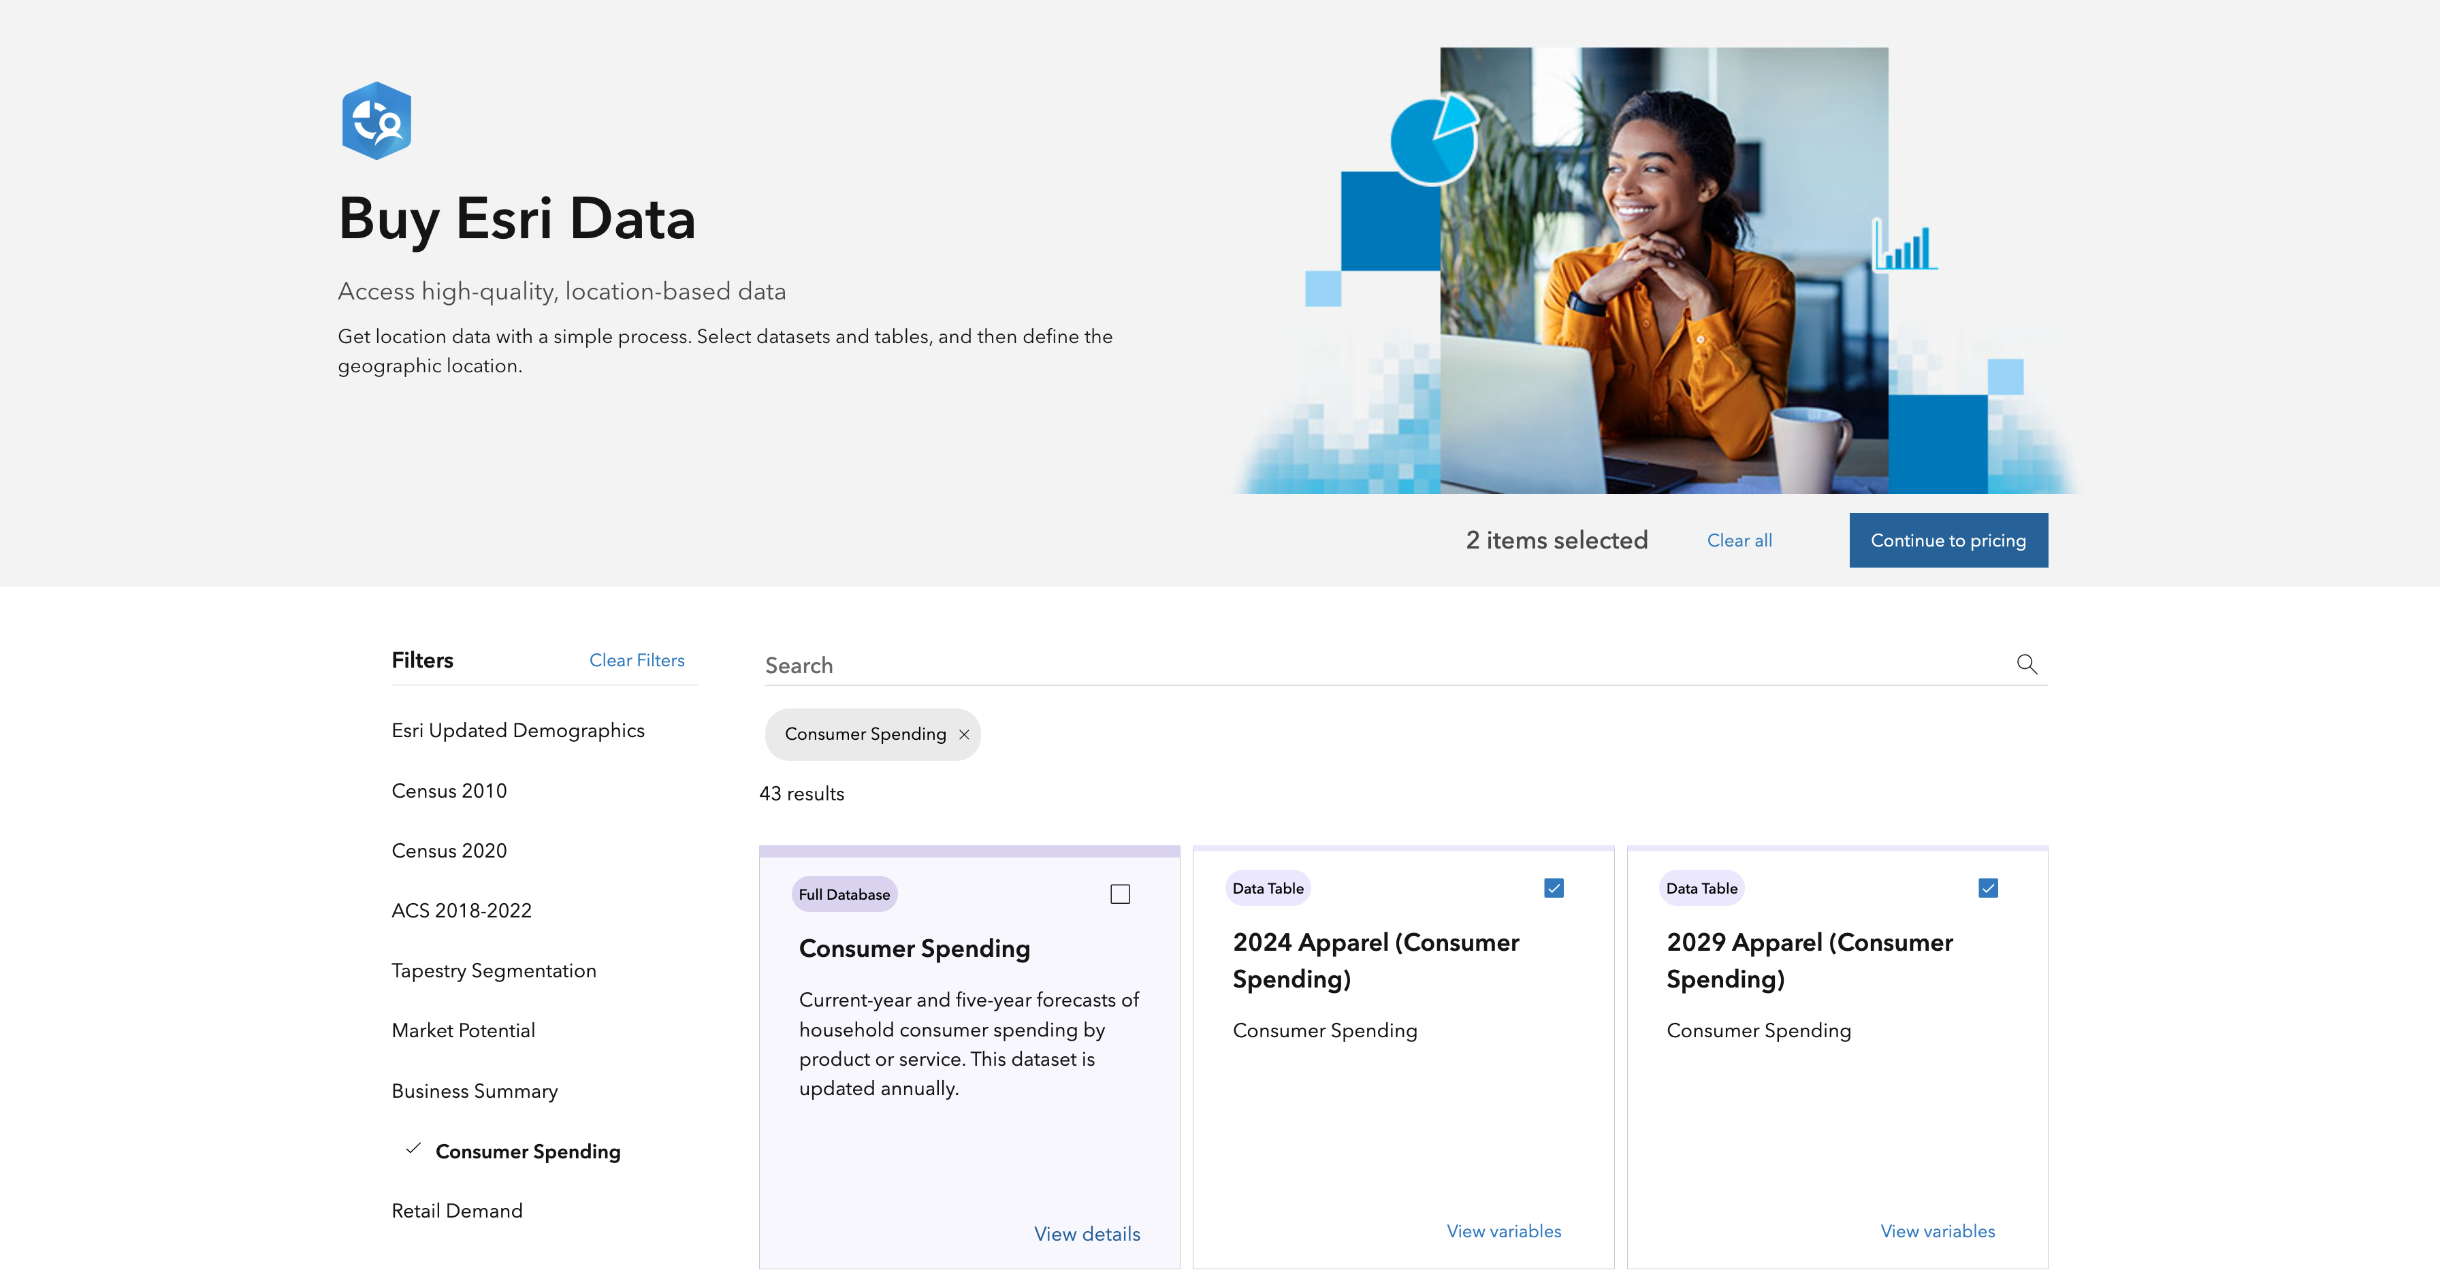Screen dimensions: 2440x1272
Task: Click the Buy Esri Data hexagon logo
Action: coord(376,121)
